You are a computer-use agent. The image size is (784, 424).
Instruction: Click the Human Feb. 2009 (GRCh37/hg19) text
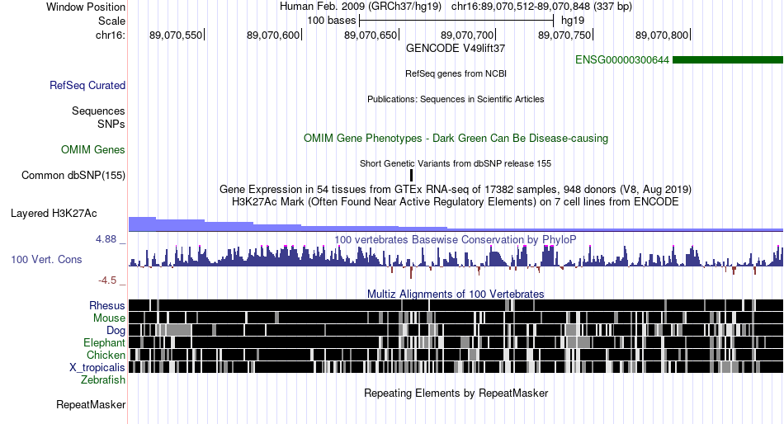coord(361,7)
